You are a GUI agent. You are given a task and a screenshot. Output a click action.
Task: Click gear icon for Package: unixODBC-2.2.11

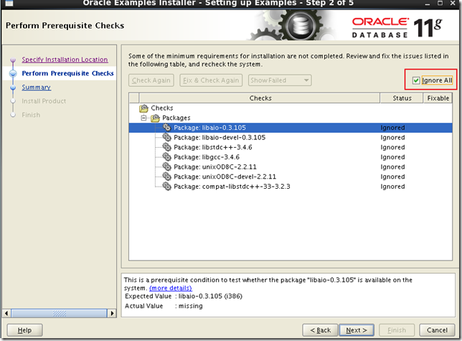pyautogui.click(x=166, y=167)
